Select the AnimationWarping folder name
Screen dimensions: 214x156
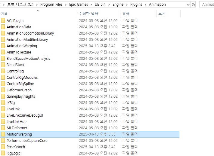click(x=22, y=46)
